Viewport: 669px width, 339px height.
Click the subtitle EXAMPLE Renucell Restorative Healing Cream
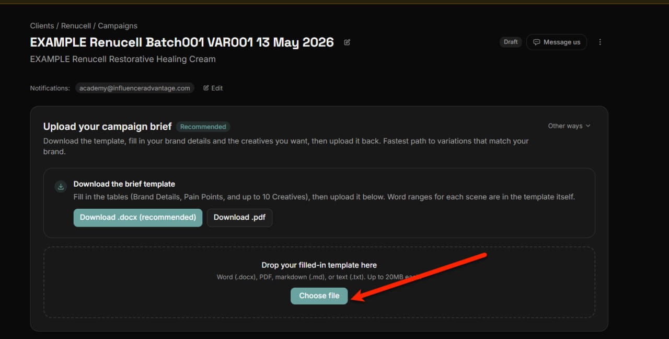pos(123,59)
